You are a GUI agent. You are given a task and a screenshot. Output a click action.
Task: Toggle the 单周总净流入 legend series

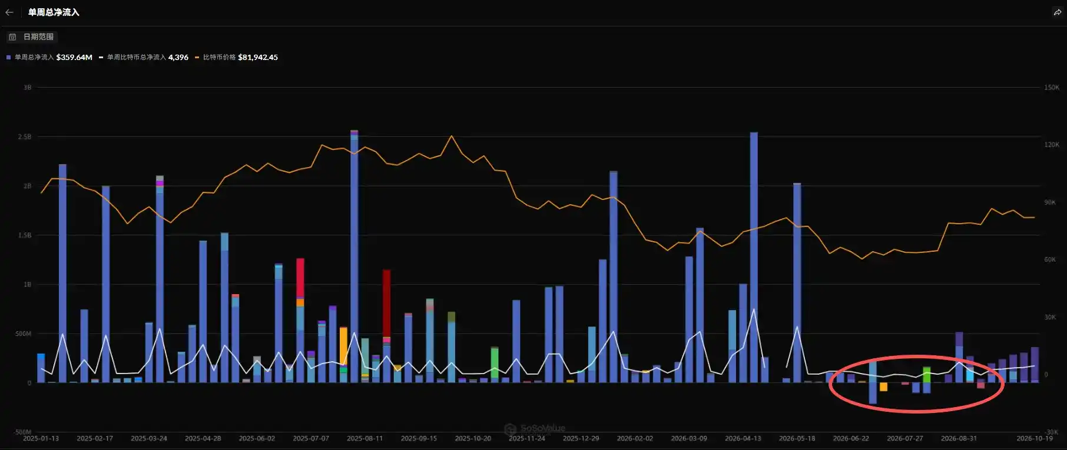tap(49, 57)
